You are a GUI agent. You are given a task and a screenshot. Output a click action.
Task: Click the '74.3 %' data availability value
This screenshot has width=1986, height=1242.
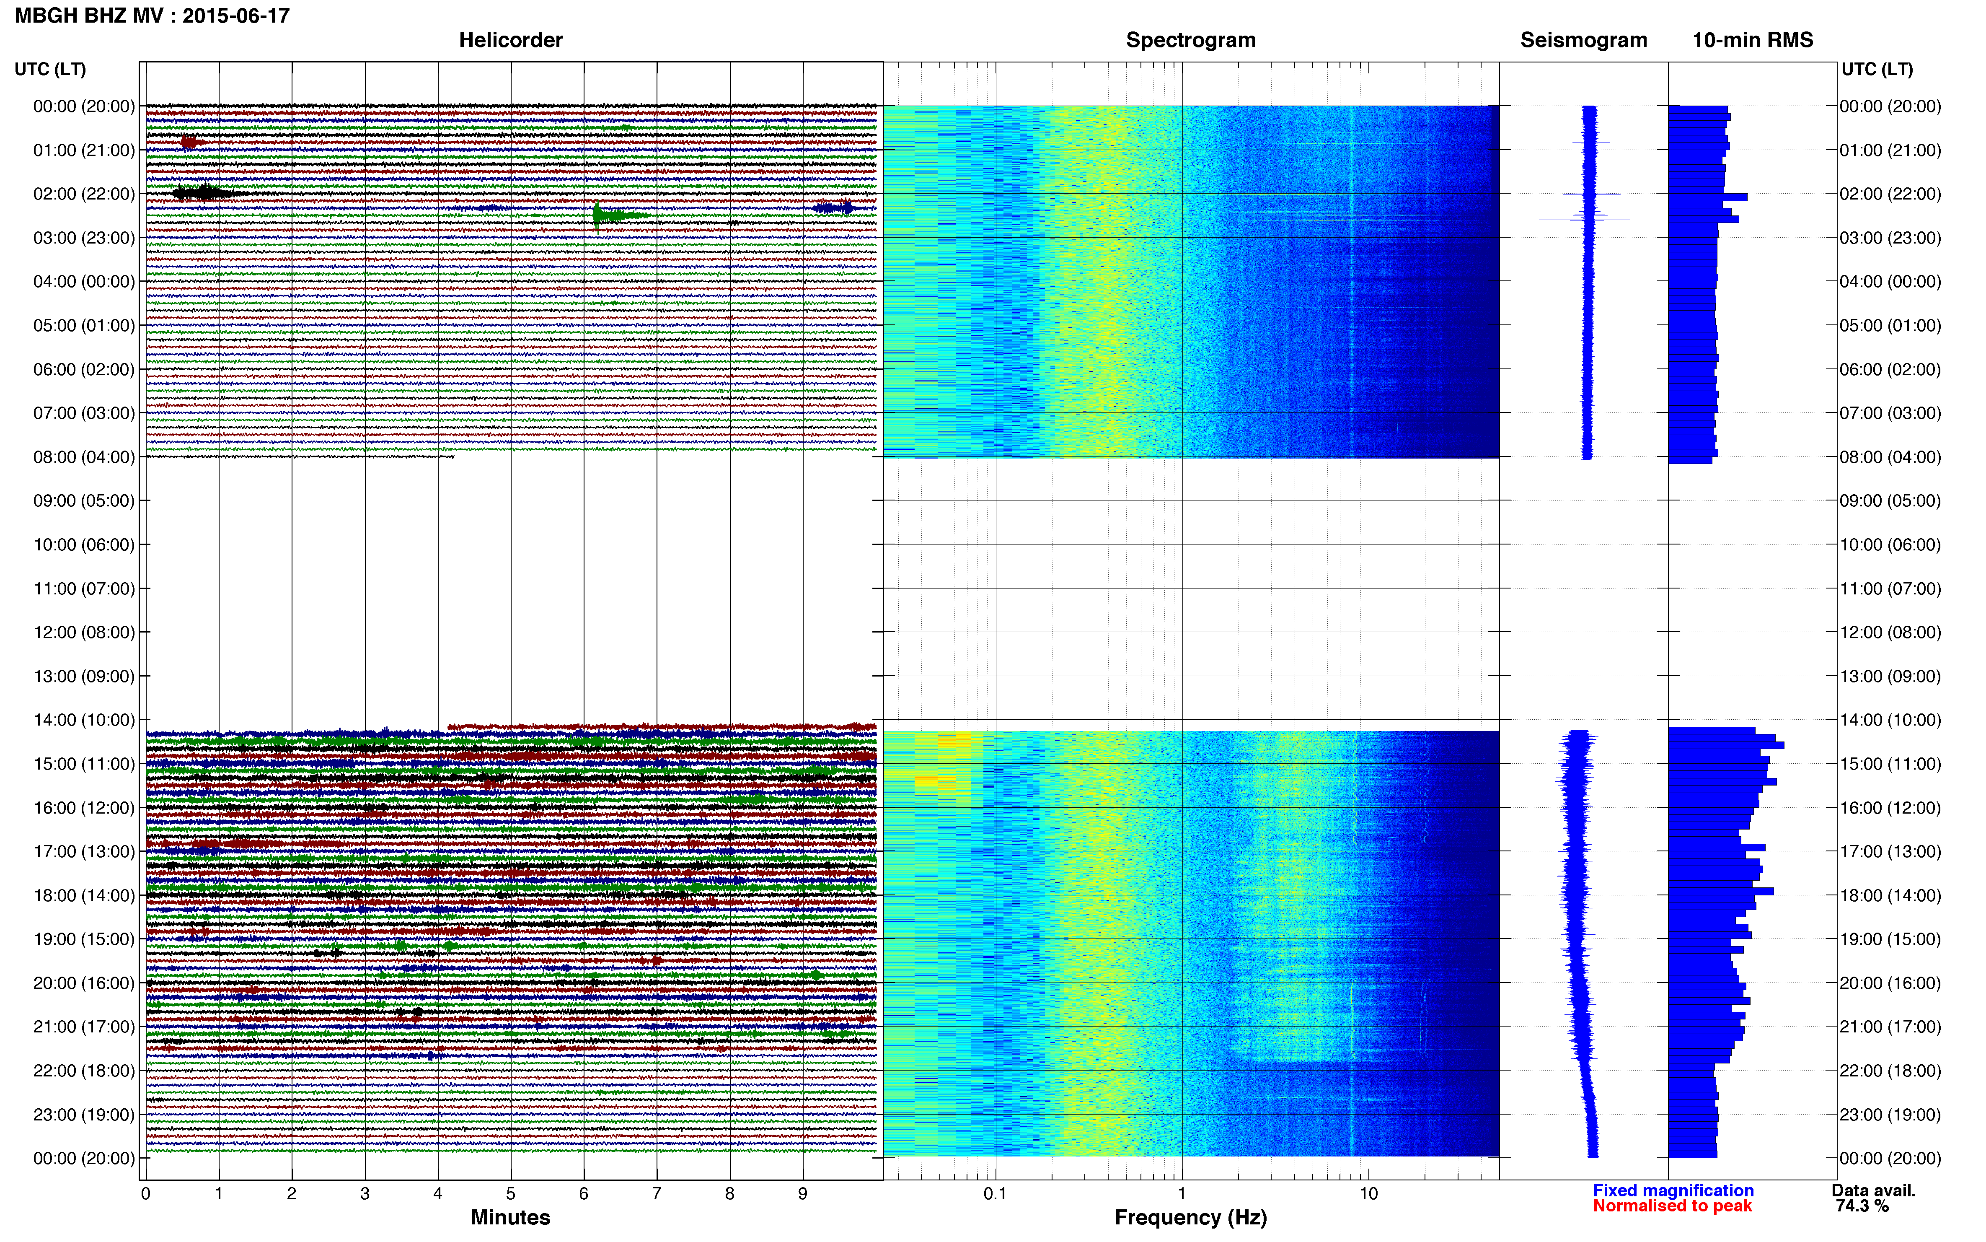point(1862,1206)
